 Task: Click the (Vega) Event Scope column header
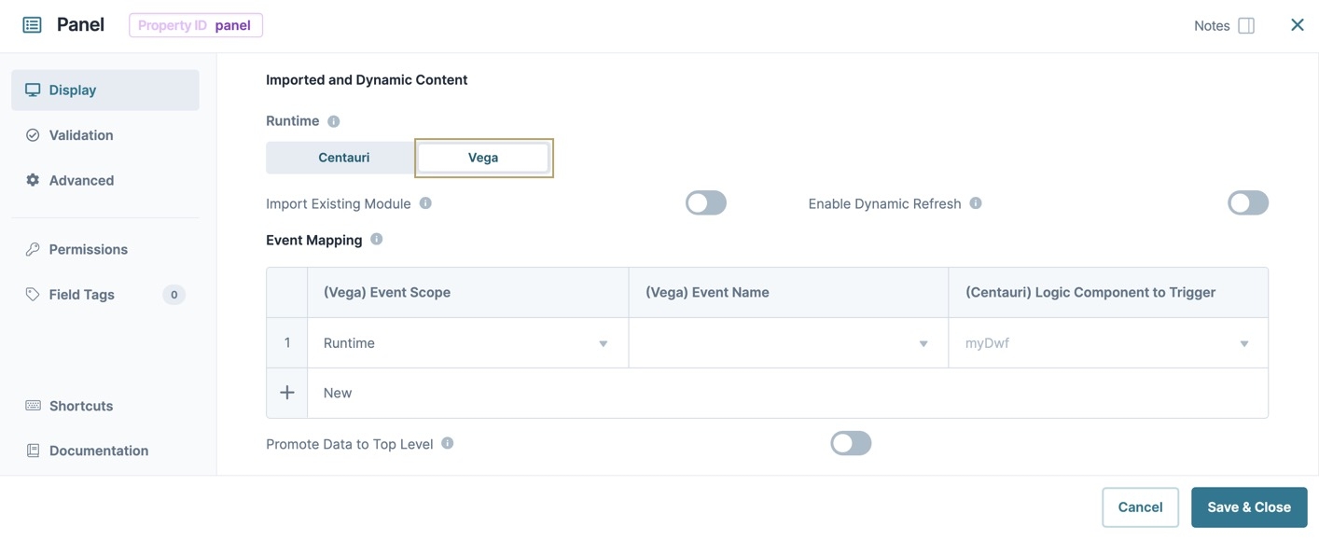[467, 293]
